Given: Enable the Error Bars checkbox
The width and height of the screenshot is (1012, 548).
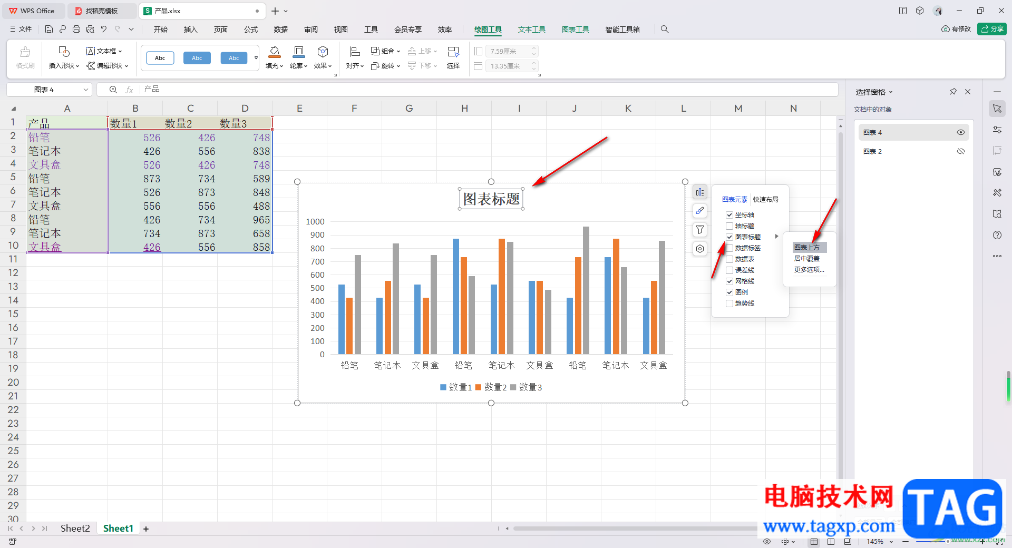Looking at the screenshot, I should [729, 270].
